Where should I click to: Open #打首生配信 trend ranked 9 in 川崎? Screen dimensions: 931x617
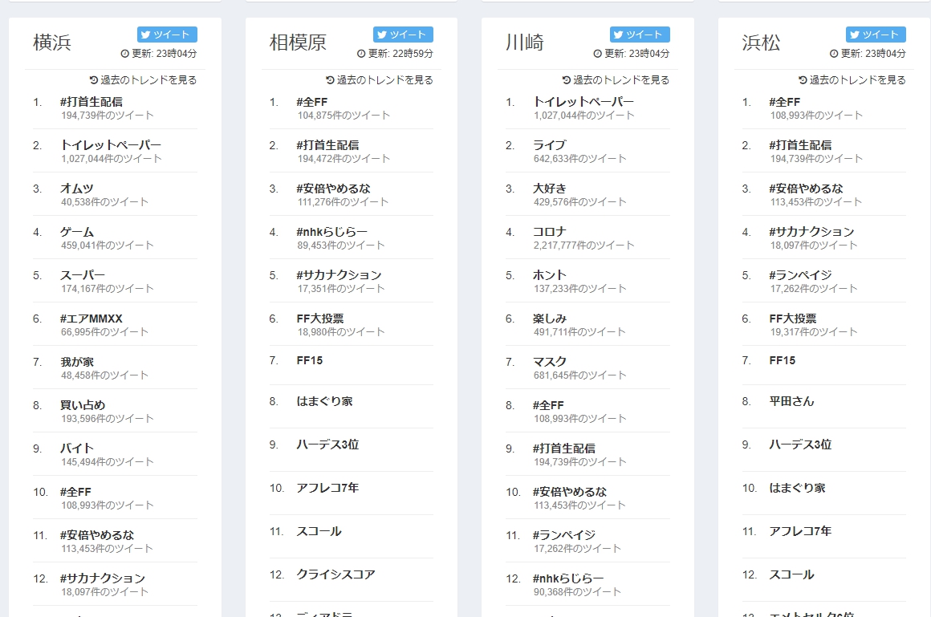coord(564,449)
